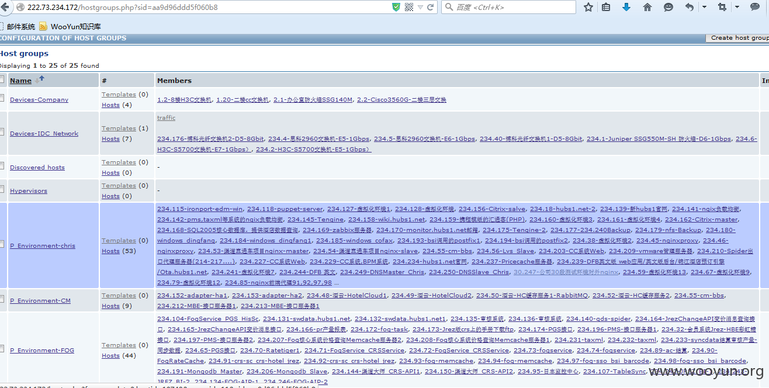Reload the page with the refresh icon
Image resolution: width=769 pixels, height=388 pixels.
(x=431, y=7)
